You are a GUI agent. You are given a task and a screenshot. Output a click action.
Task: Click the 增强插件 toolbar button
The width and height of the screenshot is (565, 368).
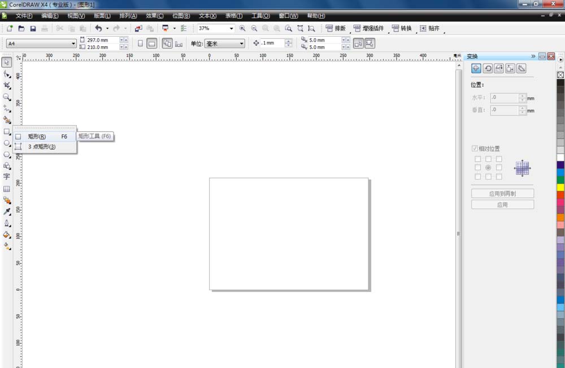point(368,28)
